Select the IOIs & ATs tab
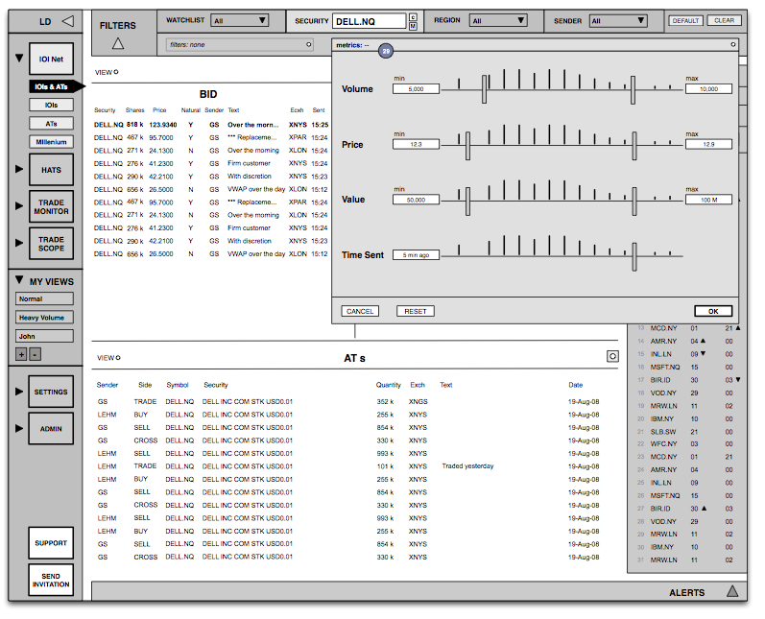Image resolution: width=765 pixels, height=619 pixels. [x=52, y=86]
